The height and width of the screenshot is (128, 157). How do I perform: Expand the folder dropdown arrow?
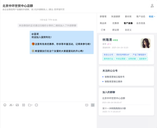[x=32, y=105]
